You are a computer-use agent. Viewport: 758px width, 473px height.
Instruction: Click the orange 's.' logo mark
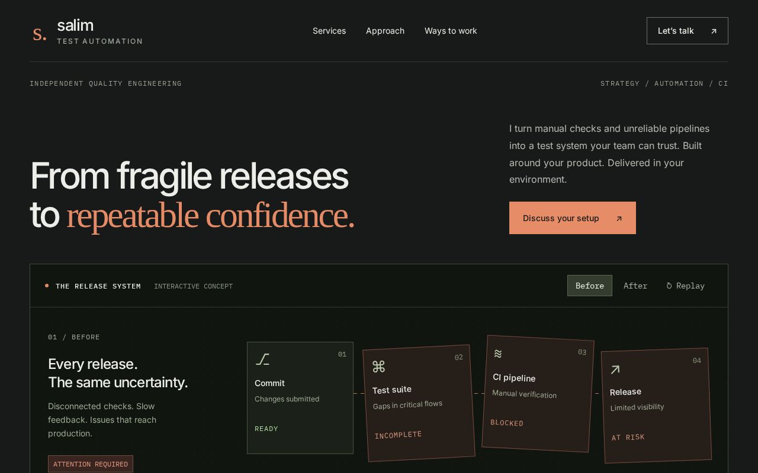click(x=40, y=34)
